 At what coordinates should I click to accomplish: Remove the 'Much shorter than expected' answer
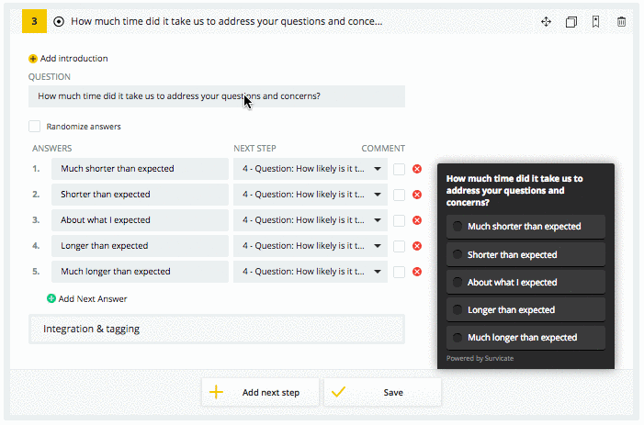[417, 169]
